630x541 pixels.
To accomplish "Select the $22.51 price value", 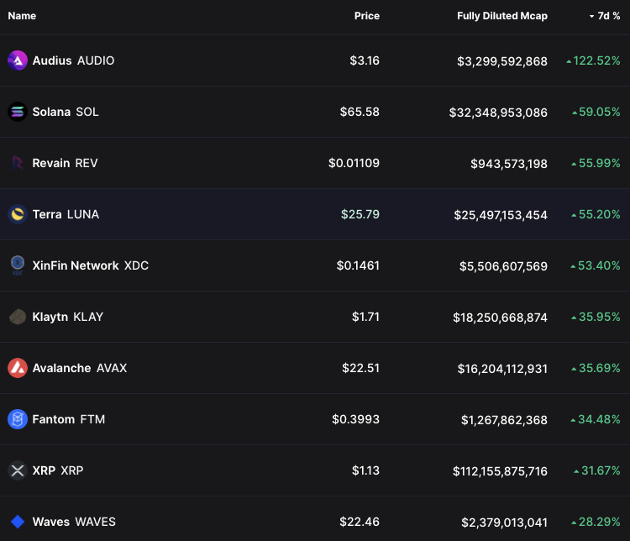I will click(x=361, y=368).
